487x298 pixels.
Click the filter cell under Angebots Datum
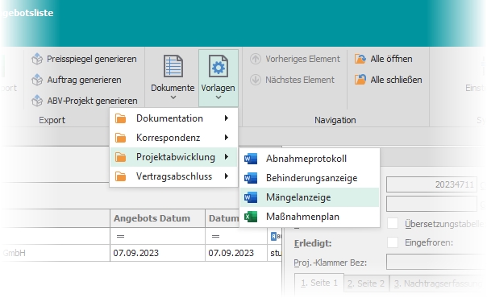(x=157, y=236)
